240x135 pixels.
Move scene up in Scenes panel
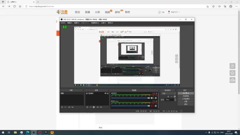(x=69, y=107)
